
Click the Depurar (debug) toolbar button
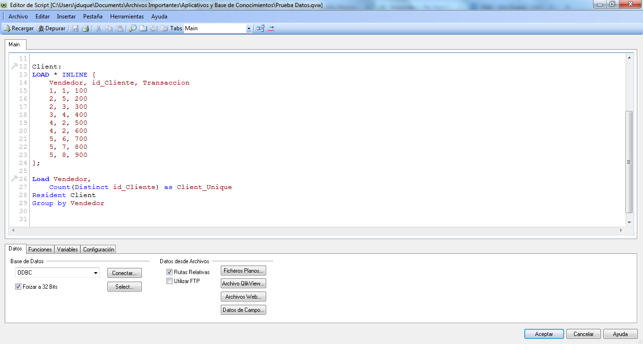52,28
